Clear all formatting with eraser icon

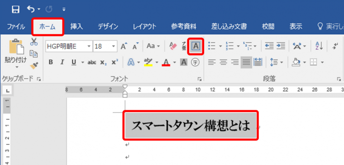coord(173,46)
